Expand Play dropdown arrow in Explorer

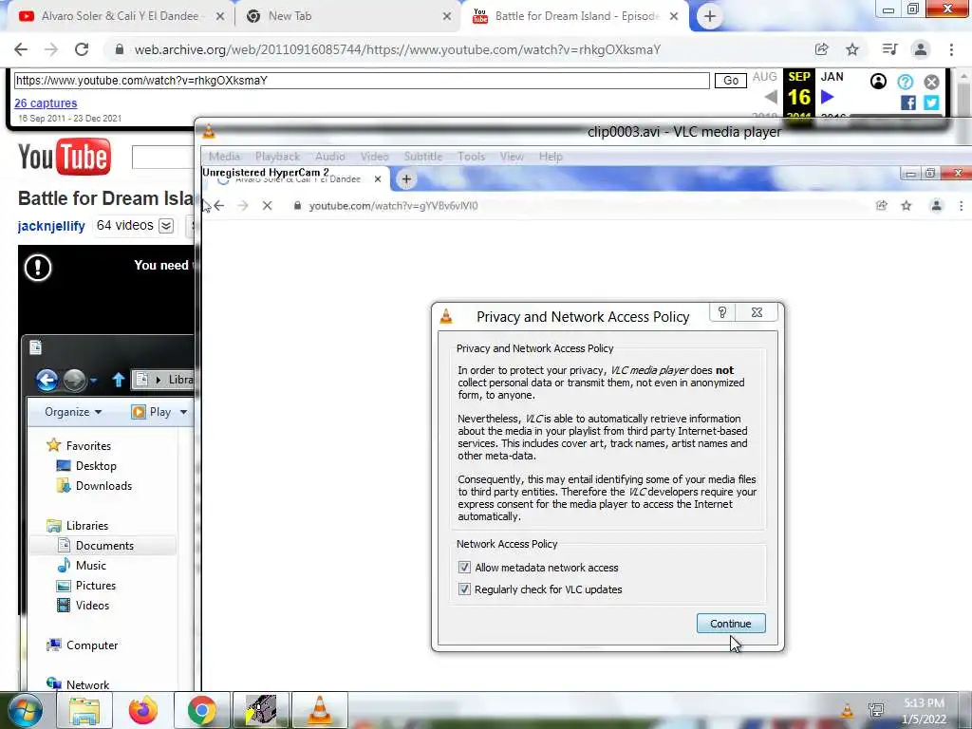[183, 412]
